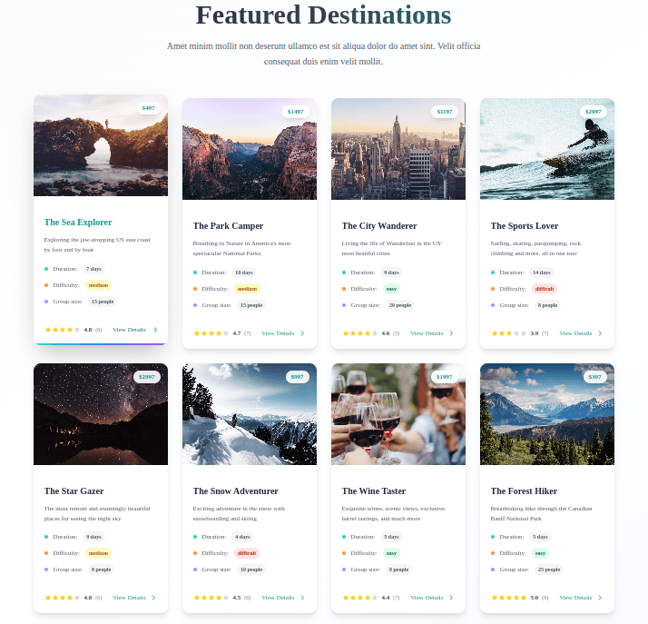
Task: Click the 20 people group size tag
Action: tap(400, 305)
